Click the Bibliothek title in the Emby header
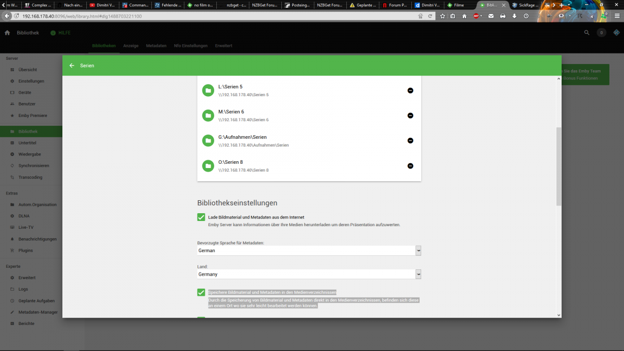 (27, 33)
